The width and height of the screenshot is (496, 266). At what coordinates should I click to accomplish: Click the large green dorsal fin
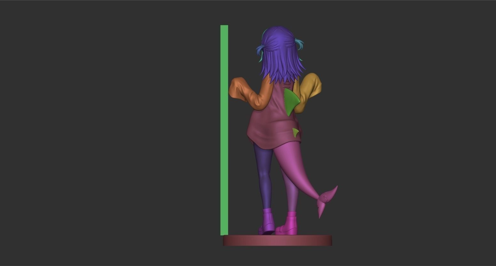291,102
